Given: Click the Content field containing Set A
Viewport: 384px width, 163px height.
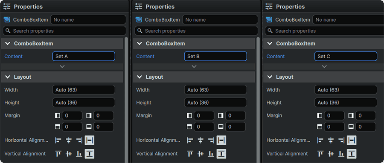Looking at the screenshot, I should [x=84, y=56].
